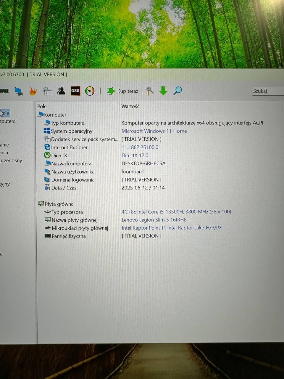Click the DESKTOP-6RH6CSA value
This screenshot has width=284, height=379.
point(143,163)
